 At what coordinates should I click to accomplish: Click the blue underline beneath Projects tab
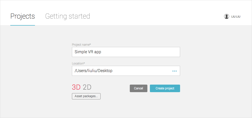[23, 25]
